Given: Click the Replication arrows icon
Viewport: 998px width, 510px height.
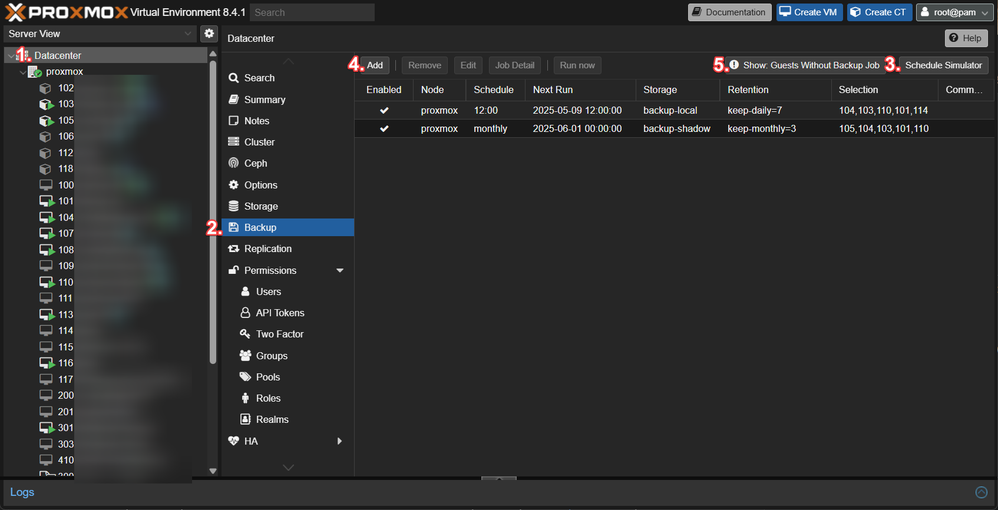Looking at the screenshot, I should click(234, 249).
